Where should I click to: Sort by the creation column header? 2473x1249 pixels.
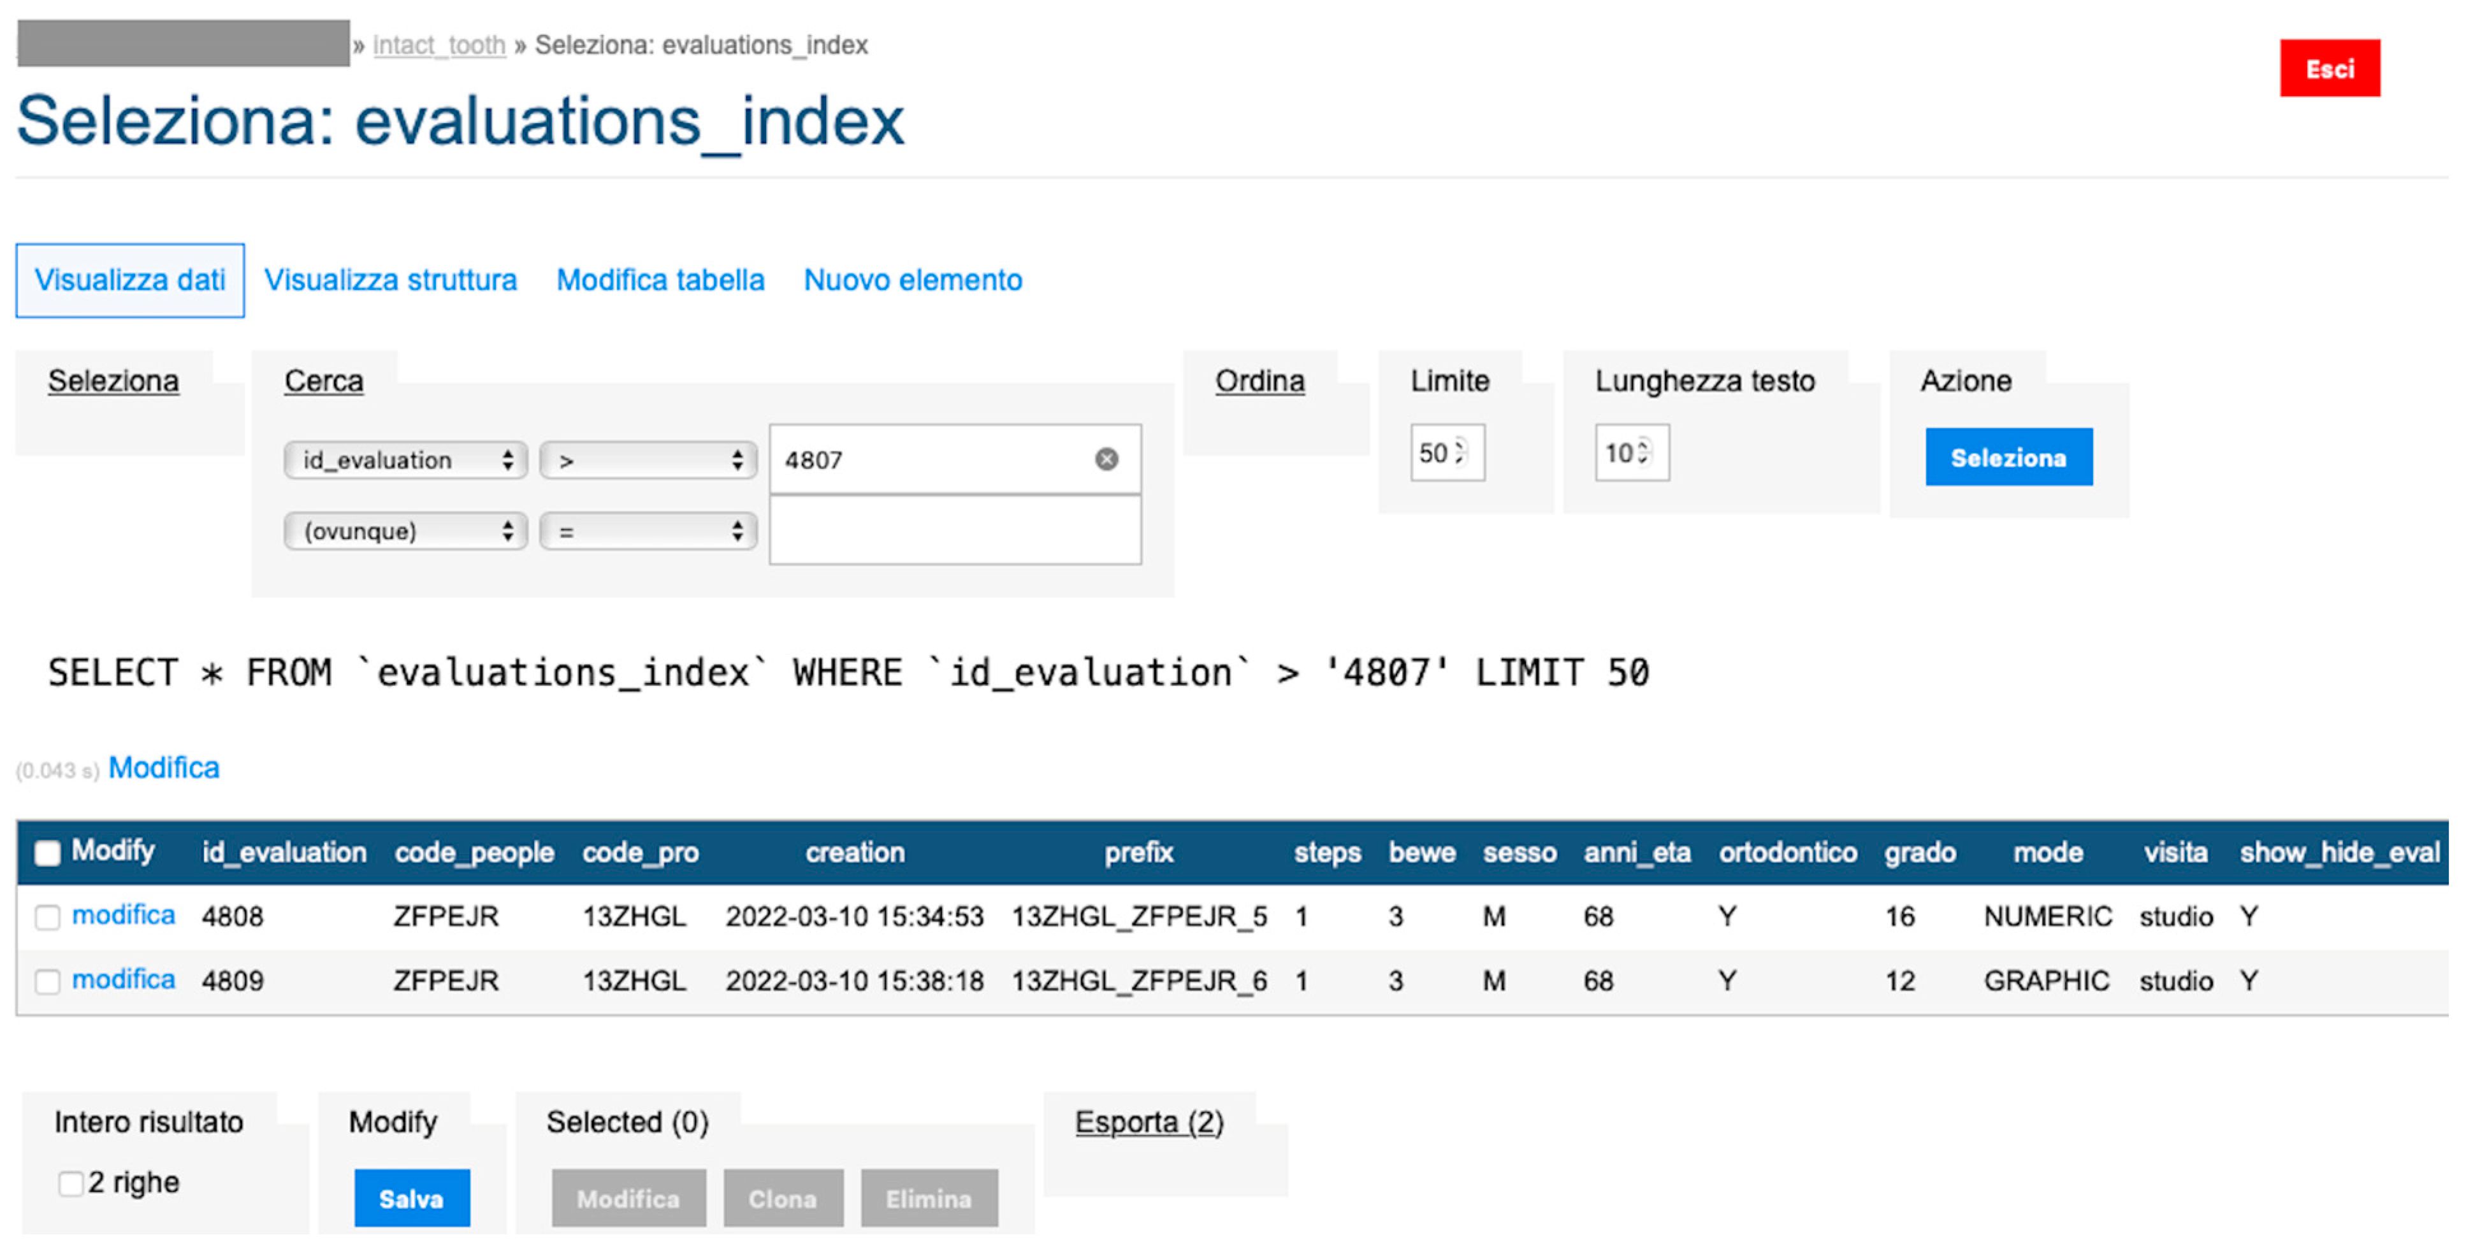click(855, 853)
